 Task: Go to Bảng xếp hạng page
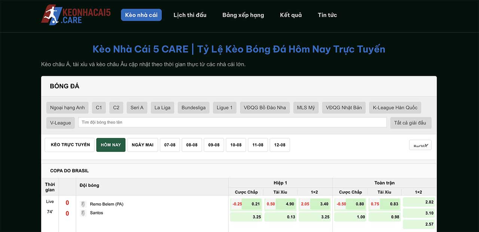tap(243, 15)
